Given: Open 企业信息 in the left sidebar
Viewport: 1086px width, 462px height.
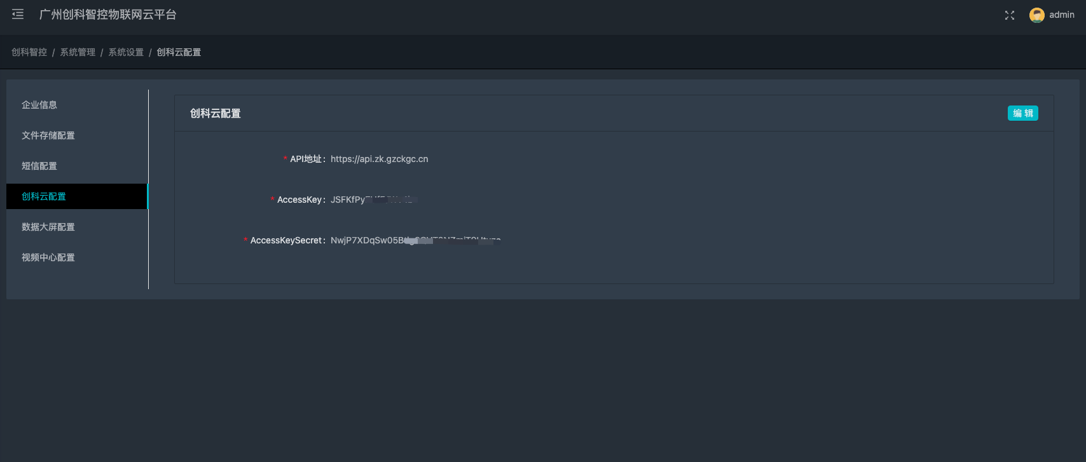Looking at the screenshot, I should pos(39,105).
